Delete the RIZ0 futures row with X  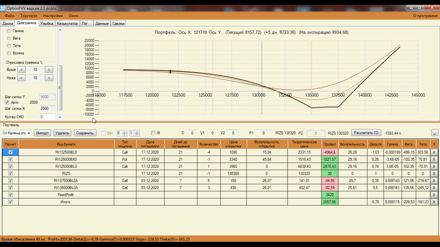[x=434, y=173]
